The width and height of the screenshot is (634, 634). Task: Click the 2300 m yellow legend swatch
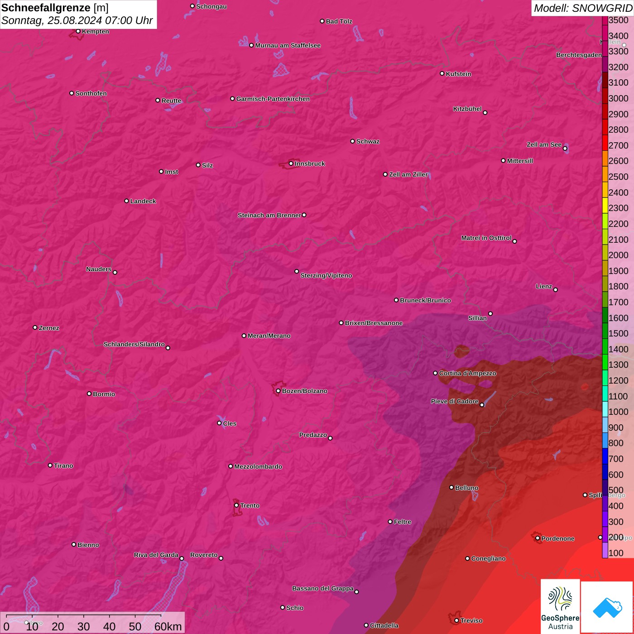pos(605,205)
